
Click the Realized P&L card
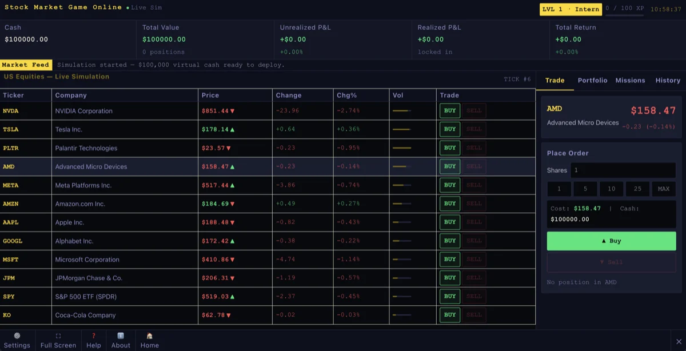[481, 39]
